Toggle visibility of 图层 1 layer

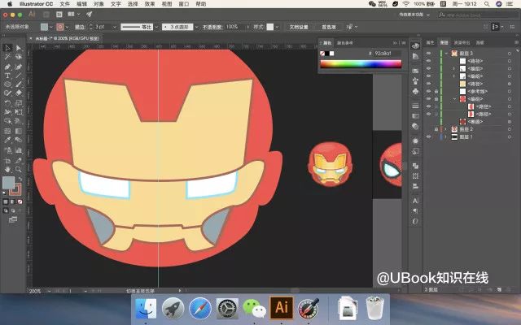tap(429, 136)
